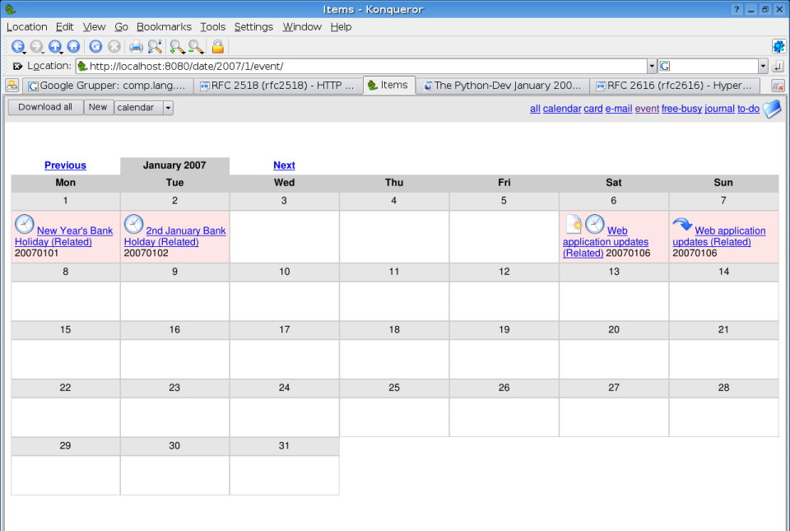Zoom in using the magnifier icon

pos(175,46)
